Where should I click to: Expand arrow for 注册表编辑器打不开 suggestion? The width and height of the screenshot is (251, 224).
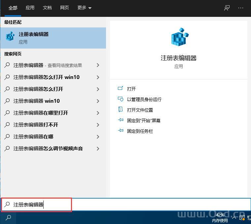pyautogui.click(x=98, y=125)
